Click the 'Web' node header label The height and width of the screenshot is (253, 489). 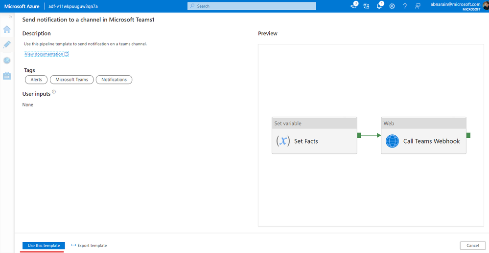tap(389, 123)
